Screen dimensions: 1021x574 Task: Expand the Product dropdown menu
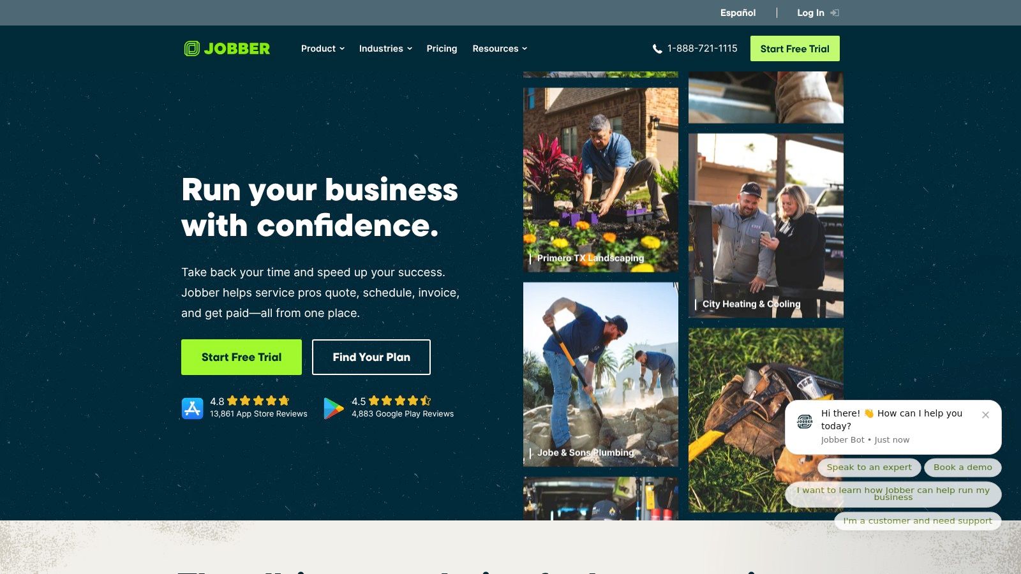[x=323, y=48]
